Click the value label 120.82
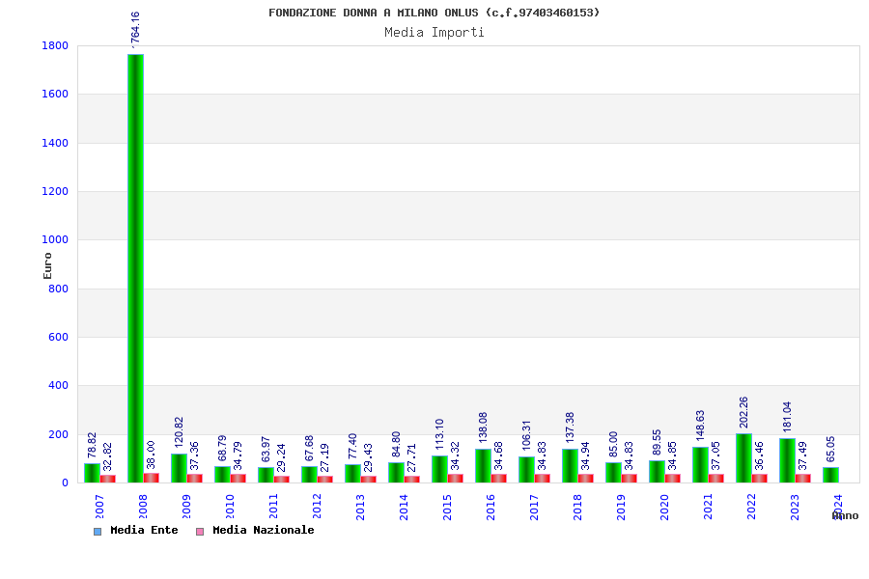 [x=179, y=432]
